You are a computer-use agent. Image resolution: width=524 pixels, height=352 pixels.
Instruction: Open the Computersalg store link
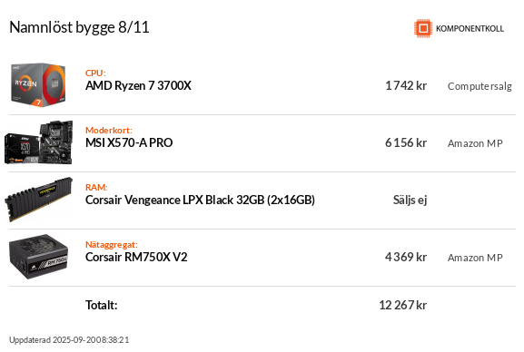click(480, 86)
